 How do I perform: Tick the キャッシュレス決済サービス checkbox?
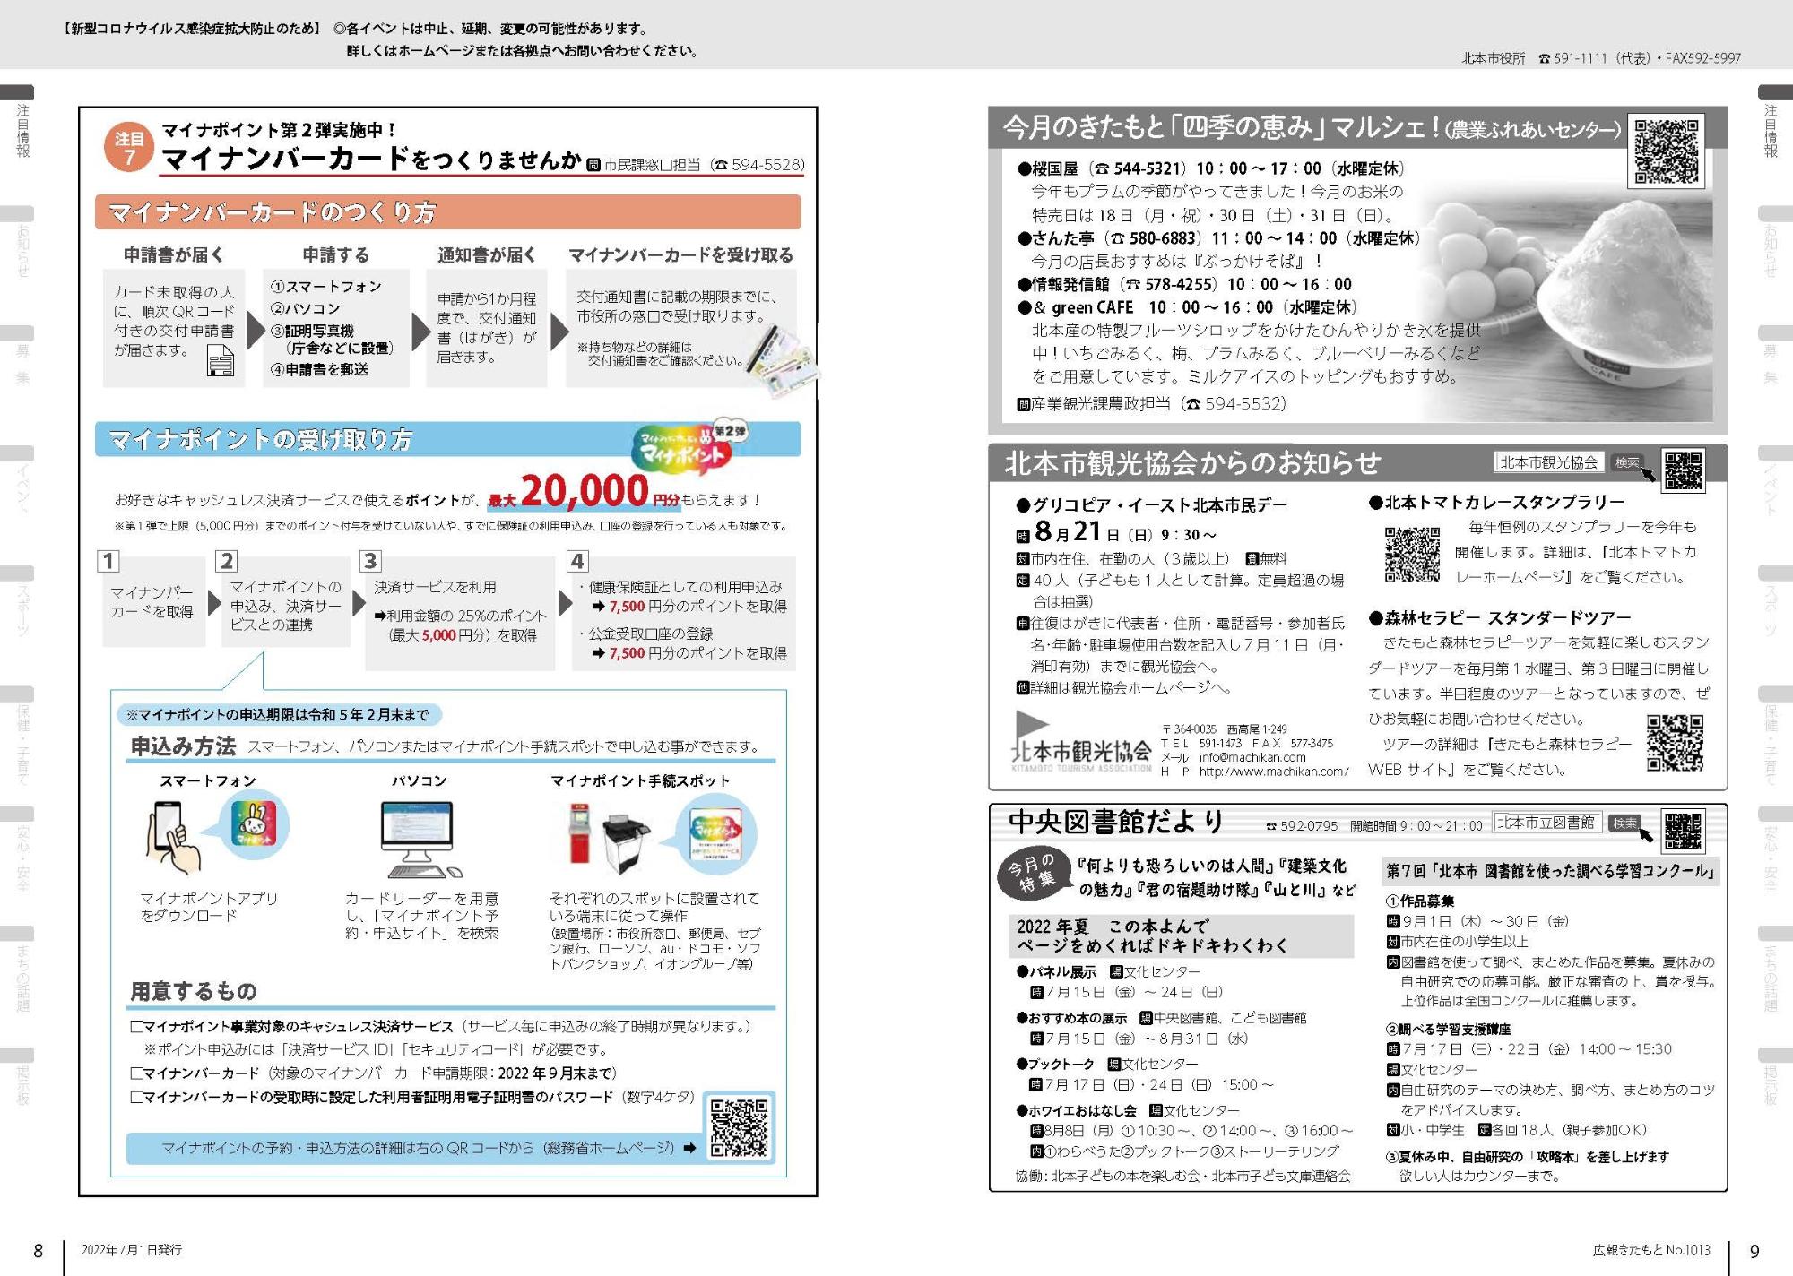137,1026
